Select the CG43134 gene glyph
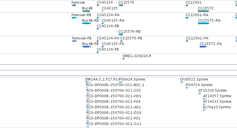237x128 pixels. pos(98,5)
